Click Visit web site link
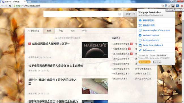This screenshot has height=103, width=184. [143, 55]
